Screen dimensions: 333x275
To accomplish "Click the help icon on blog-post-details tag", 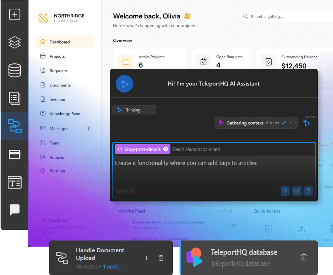I will 166,149.
